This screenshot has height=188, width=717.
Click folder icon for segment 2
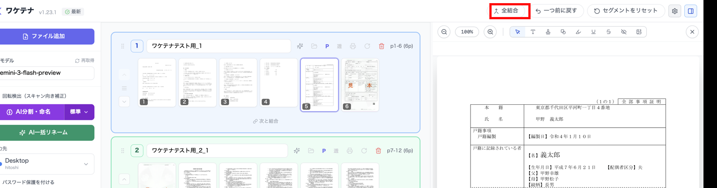coord(311,151)
